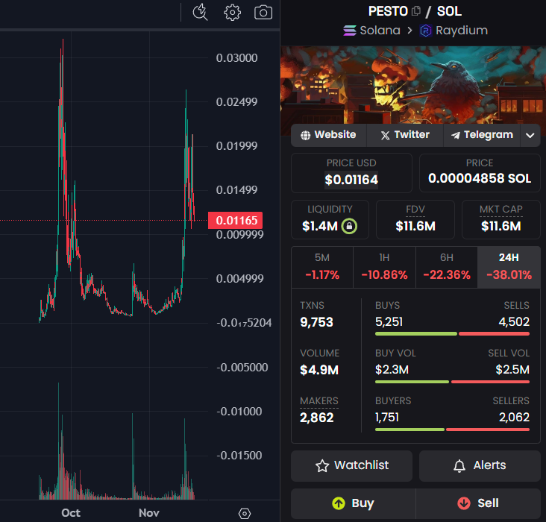Select the 24H timeframe tab
546x522 pixels.
509,267
